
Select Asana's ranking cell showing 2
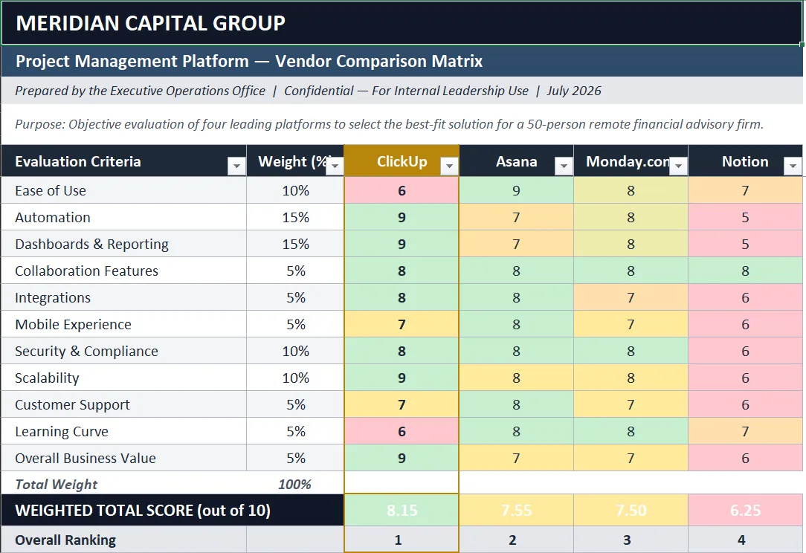[516, 540]
